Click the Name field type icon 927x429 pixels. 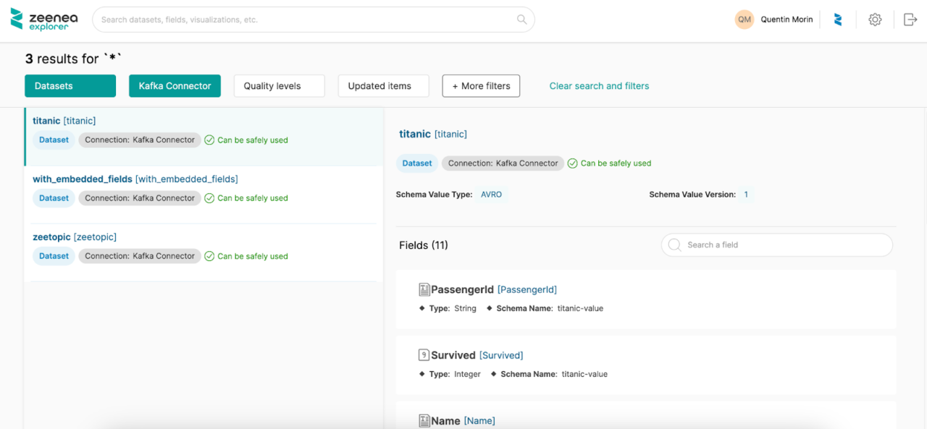424,421
